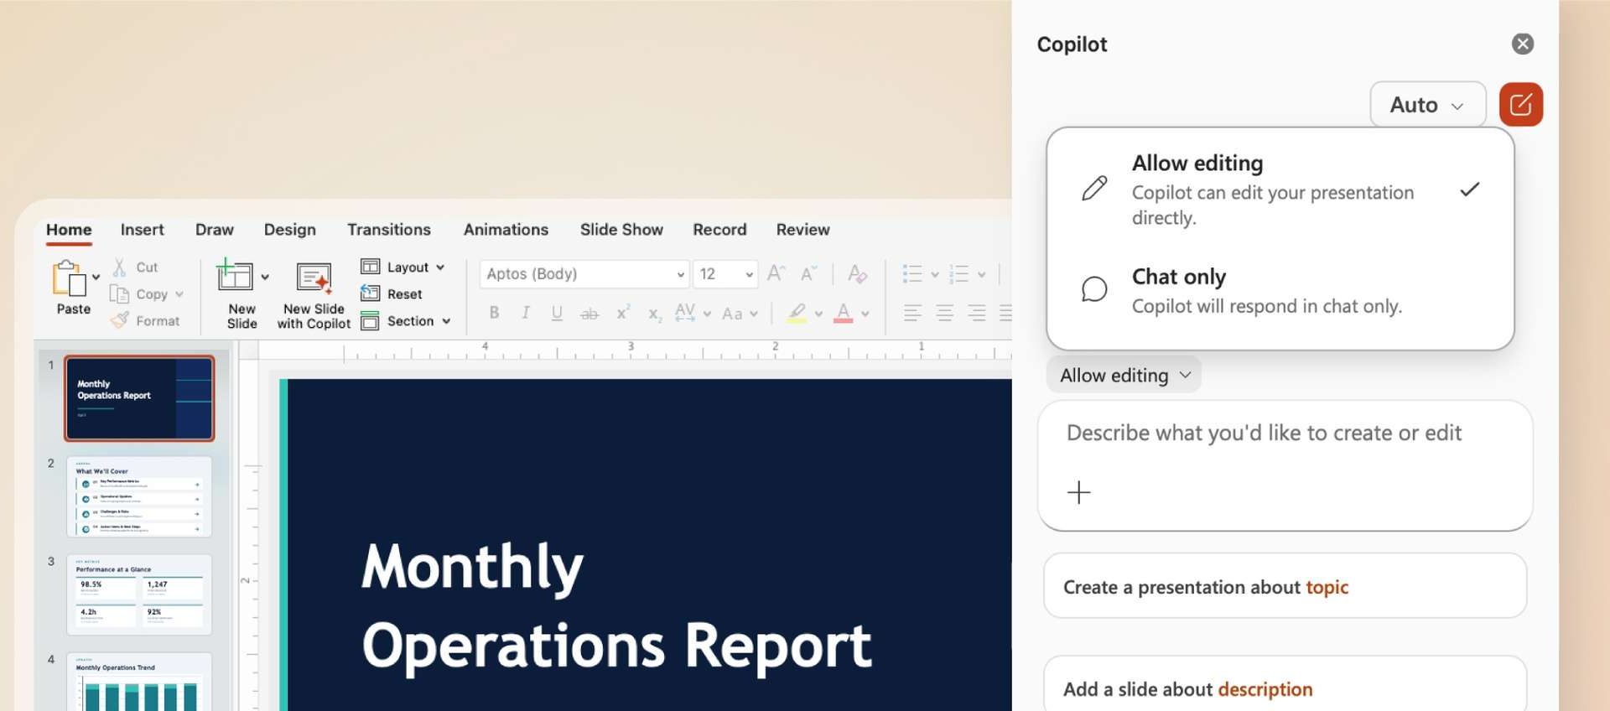Clear all text formatting

(857, 273)
